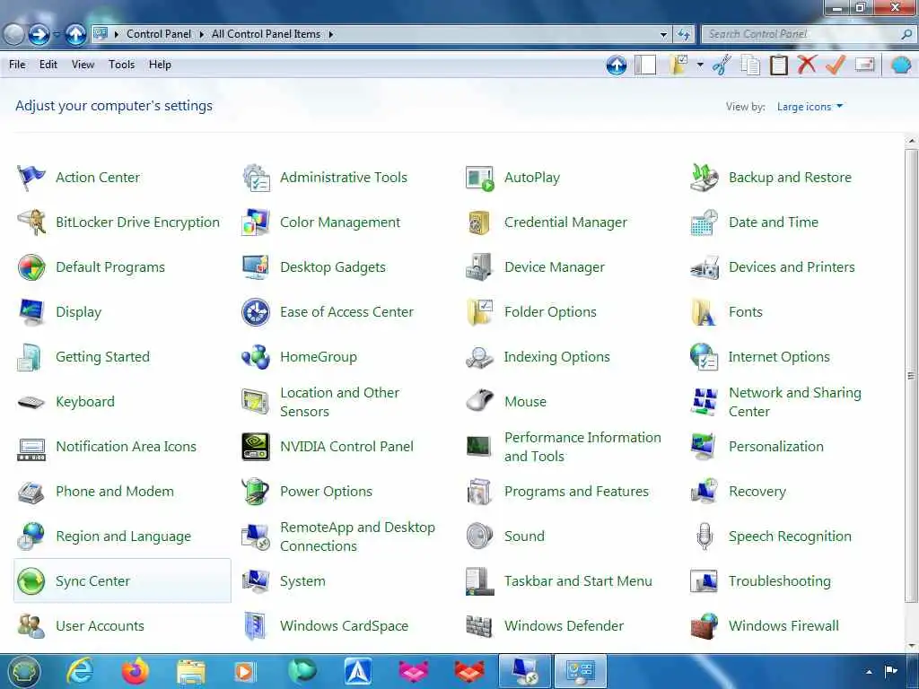Open the Edit menu
Image resolution: width=919 pixels, height=689 pixels.
[x=48, y=65]
